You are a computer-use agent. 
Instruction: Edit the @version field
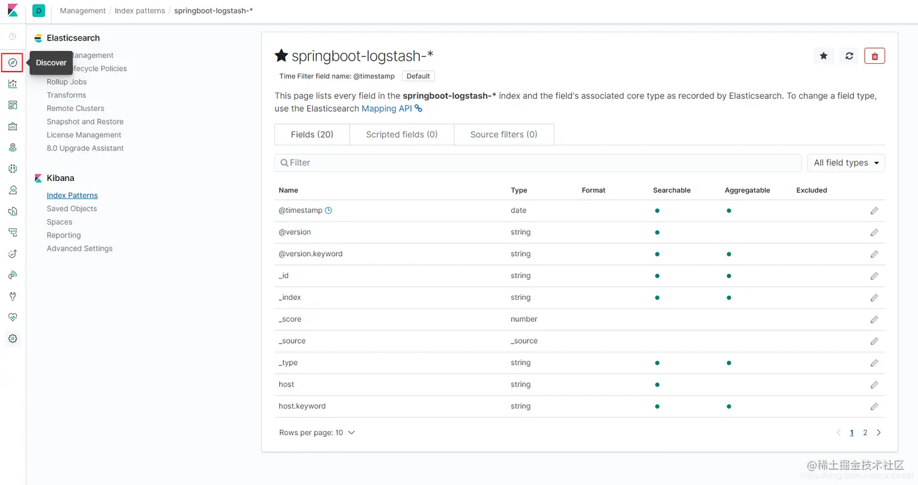[x=874, y=232]
